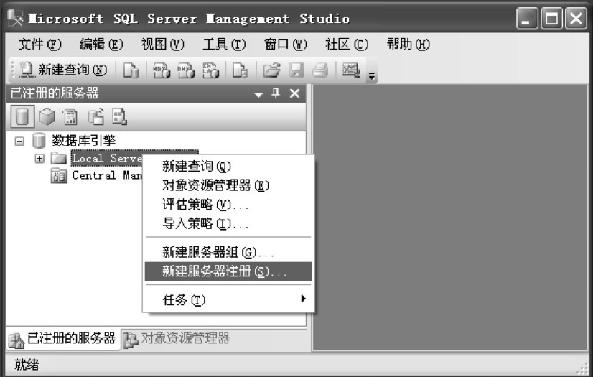Click the 就绪 status bar text

click(x=27, y=365)
